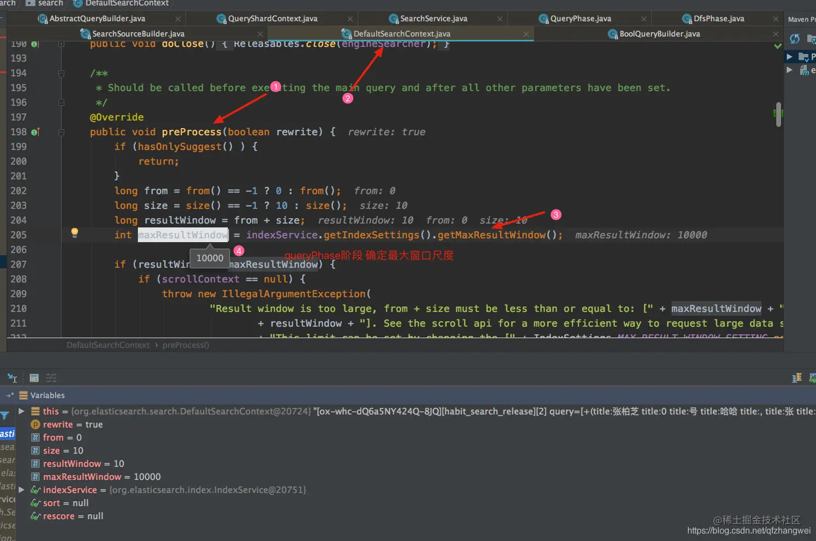Click the intention light bulb on line 205
Viewport: 816px width, 541px height.
pyautogui.click(x=75, y=233)
